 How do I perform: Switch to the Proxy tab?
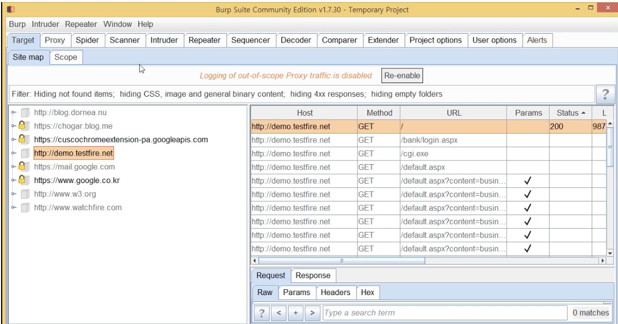click(x=55, y=40)
